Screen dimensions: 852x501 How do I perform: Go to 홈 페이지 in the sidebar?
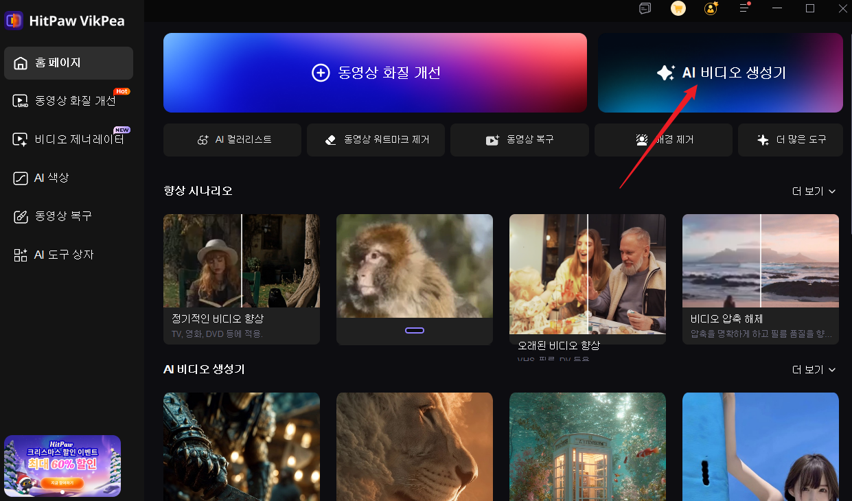tap(69, 63)
